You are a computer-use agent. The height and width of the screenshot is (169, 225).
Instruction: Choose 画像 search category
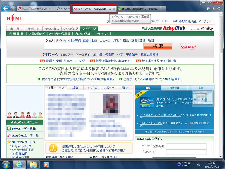[x=86, y=41]
